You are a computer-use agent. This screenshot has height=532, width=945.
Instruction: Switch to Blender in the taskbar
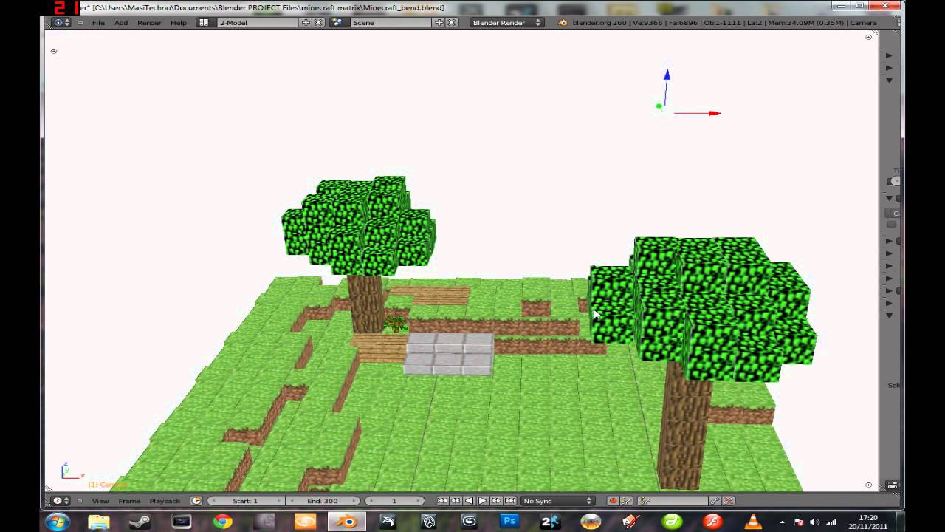tap(346, 522)
